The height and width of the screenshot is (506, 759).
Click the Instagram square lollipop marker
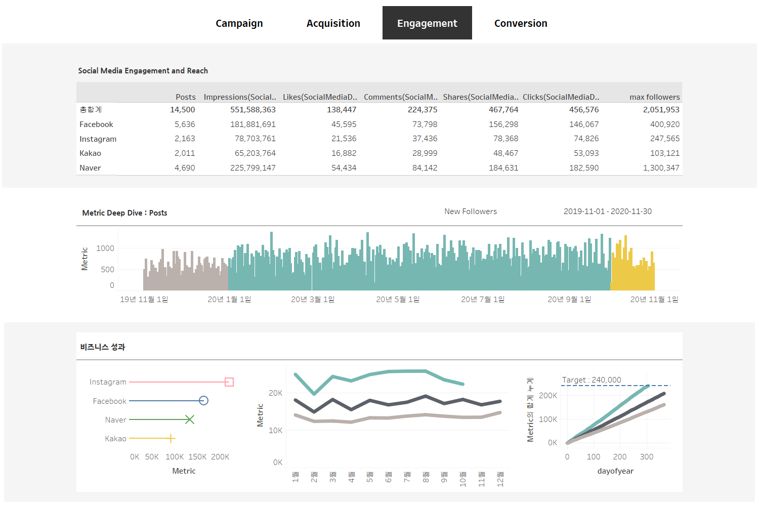click(x=229, y=382)
